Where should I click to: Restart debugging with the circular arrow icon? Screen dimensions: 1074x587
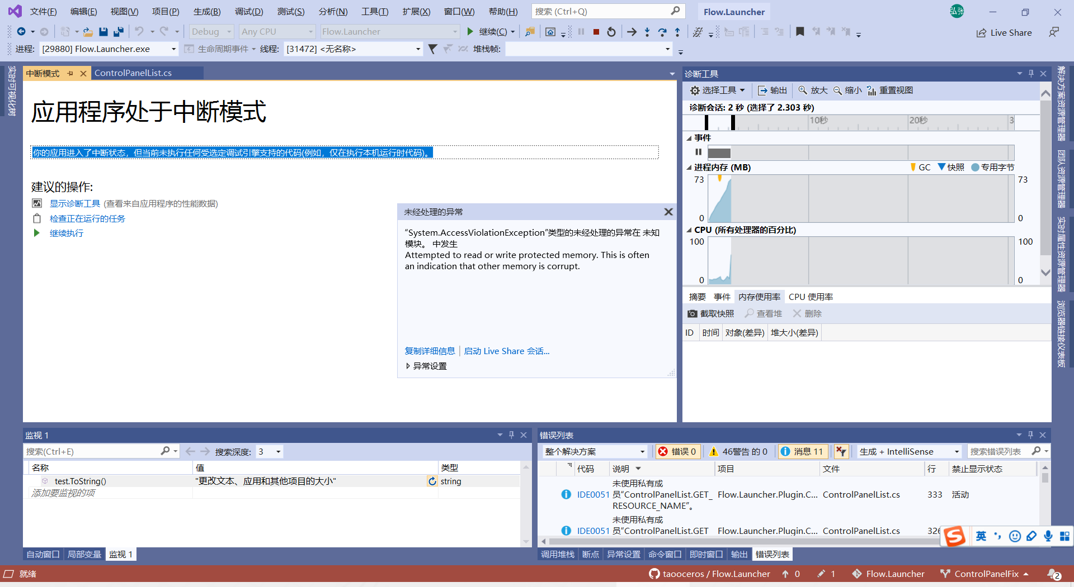pos(611,32)
